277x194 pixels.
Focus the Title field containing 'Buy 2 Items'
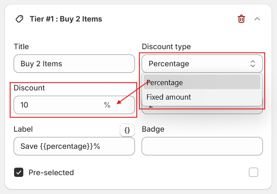click(x=74, y=64)
